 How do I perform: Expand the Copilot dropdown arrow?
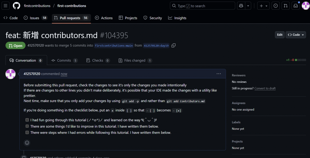click(x=248, y=6)
